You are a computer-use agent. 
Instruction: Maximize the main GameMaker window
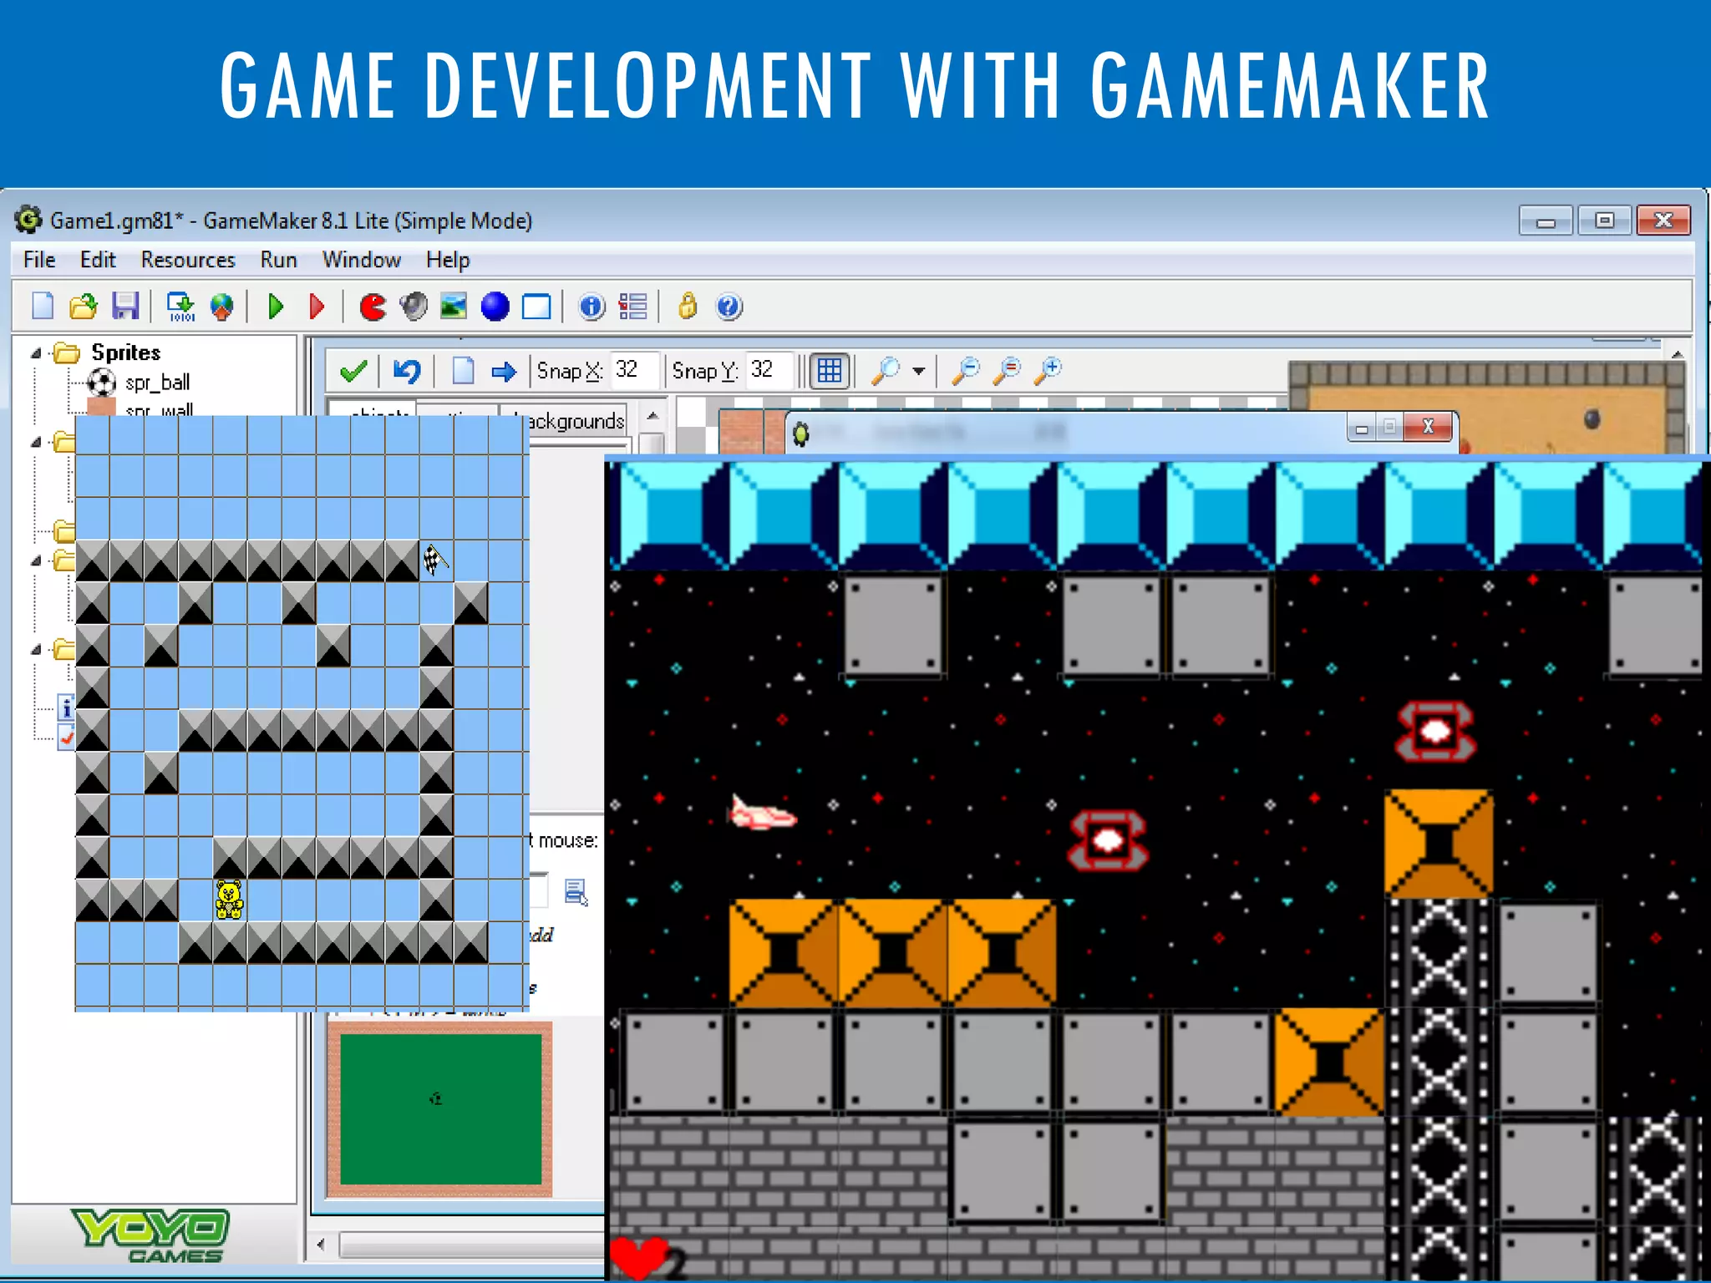pyautogui.click(x=1604, y=221)
